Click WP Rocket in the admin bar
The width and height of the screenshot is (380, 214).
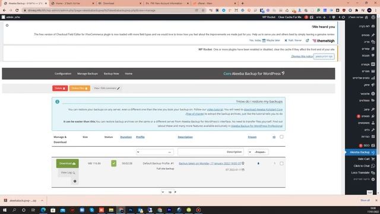[x=268, y=17]
